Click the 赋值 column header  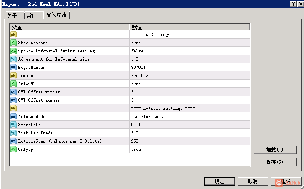[x=190, y=27]
